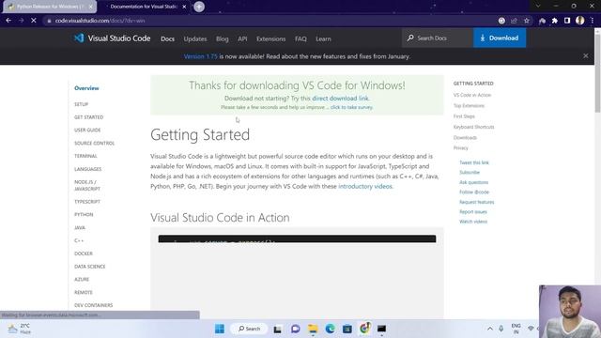The image size is (601, 338).
Task: Close the Documentation for Visual Studio tab
Action: coord(184,7)
